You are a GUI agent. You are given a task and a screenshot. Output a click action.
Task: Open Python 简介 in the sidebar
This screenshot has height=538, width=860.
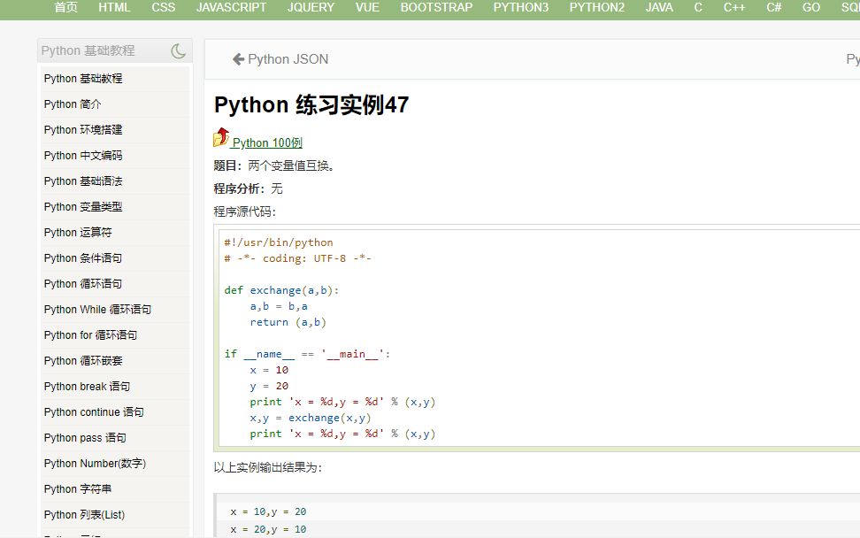click(73, 104)
